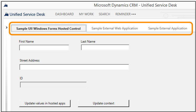The image size is (196, 112).
Task: Open the SEARCH toolbar item
Action: [x=104, y=14]
